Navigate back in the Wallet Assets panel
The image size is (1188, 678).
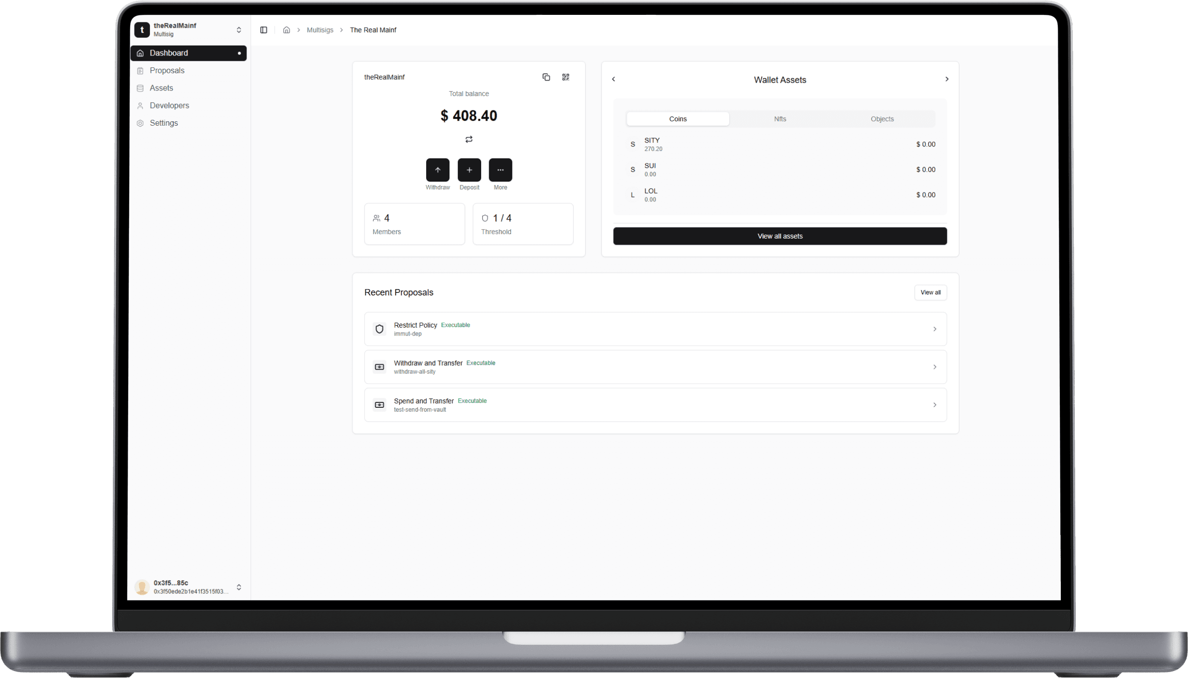click(613, 79)
